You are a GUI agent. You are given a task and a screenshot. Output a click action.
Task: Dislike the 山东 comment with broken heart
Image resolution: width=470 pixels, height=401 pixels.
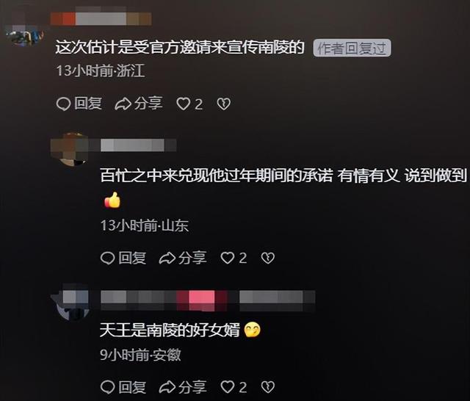267,258
